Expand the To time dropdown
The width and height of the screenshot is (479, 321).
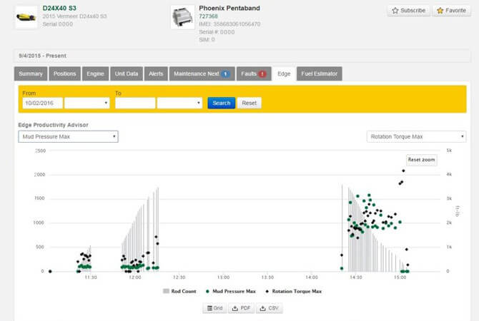pos(179,103)
